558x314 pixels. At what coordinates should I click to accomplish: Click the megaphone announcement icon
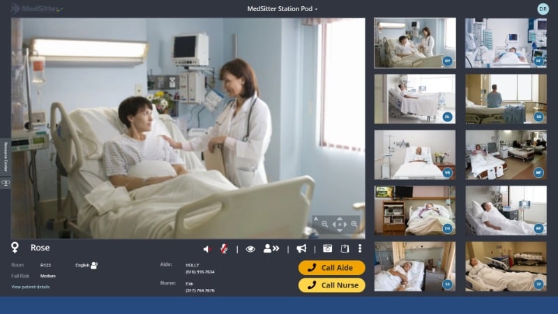[301, 249]
